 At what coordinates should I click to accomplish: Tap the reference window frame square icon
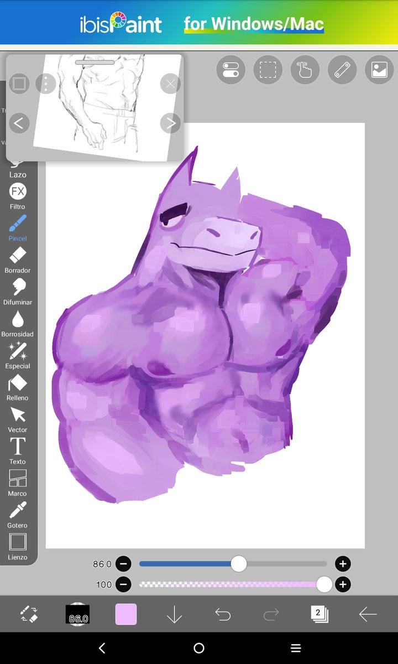(19, 84)
